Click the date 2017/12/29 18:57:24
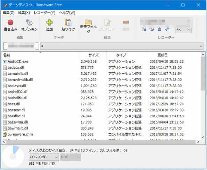Screen dimensions: 207x170 coord(166,104)
